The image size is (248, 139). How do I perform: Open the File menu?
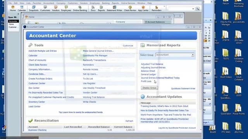pyautogui.click(x=10, y=3)
